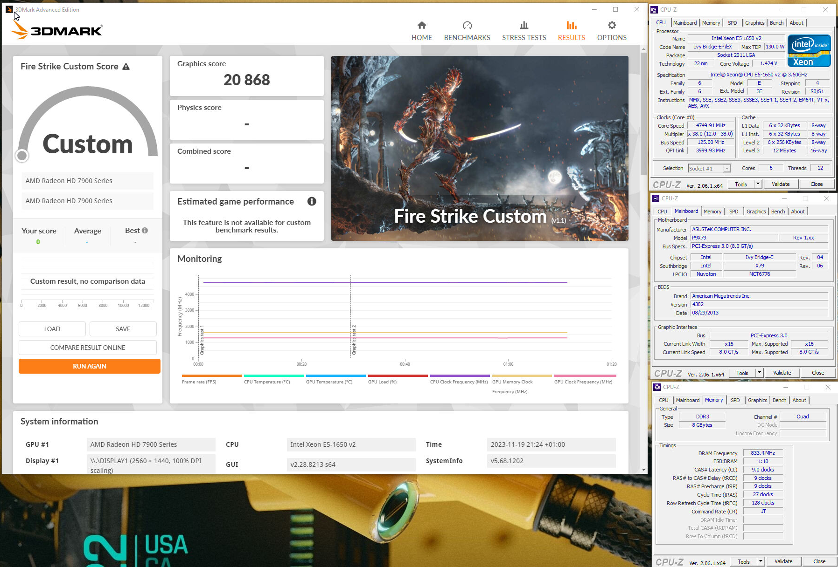Click CPU-Z icon in the Memory window title
This screenshot has width=838, height=567.
(657, 387)
